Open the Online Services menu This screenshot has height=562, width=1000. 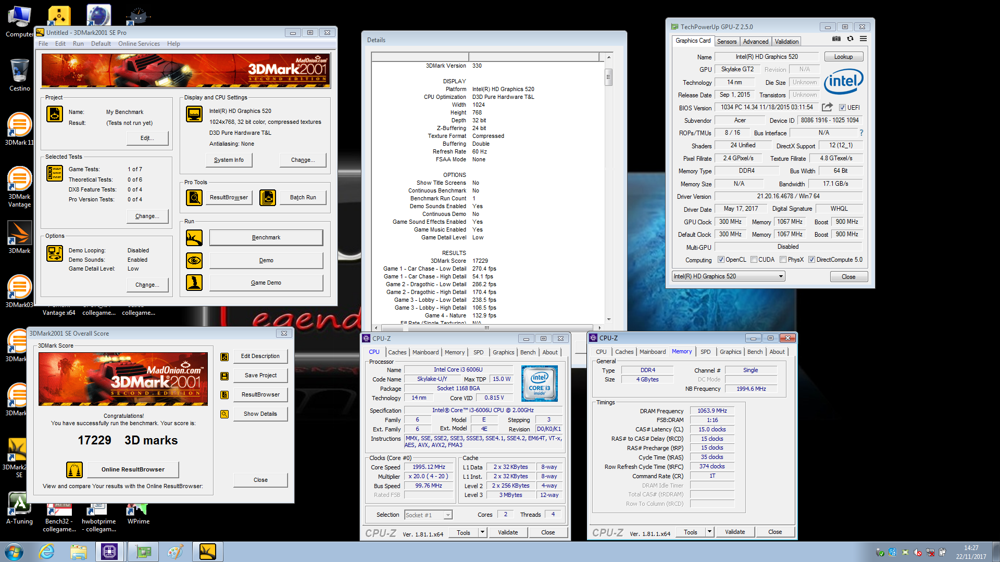[x=139, y=44]
